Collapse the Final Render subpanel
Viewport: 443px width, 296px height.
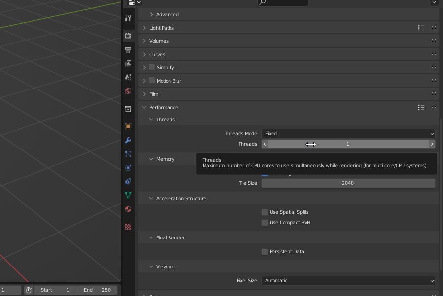click(151, 238)
